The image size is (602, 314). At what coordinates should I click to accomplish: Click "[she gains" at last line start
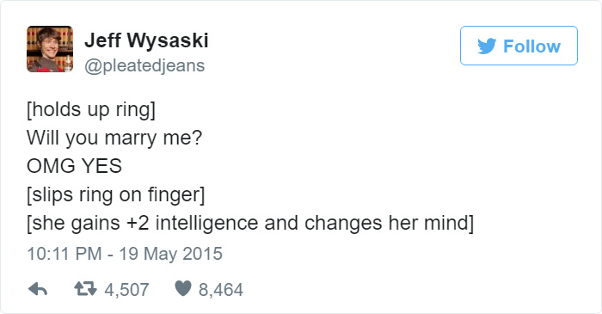pyautogui.click(x=73, y=224)
